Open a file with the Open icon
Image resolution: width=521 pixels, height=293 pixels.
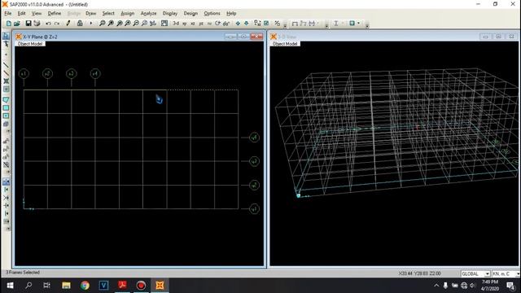(17, 24)
